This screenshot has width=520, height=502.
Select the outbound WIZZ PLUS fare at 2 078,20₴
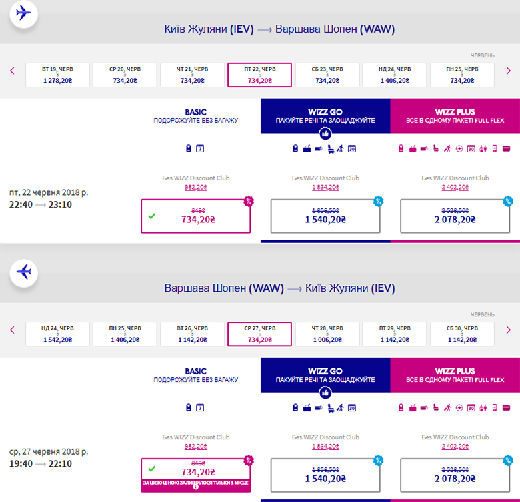[455, 216]
